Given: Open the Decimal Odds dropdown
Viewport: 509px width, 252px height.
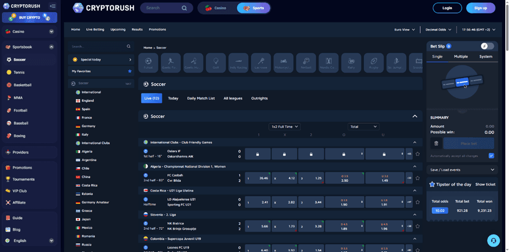Looking at the screenshot, I should click(438, 29).
